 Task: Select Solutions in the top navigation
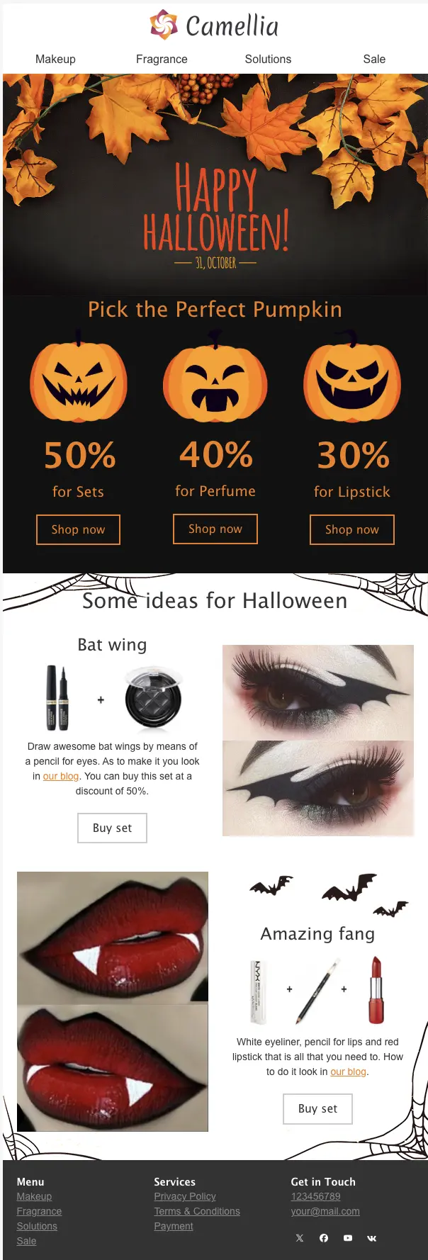(268, 59)
